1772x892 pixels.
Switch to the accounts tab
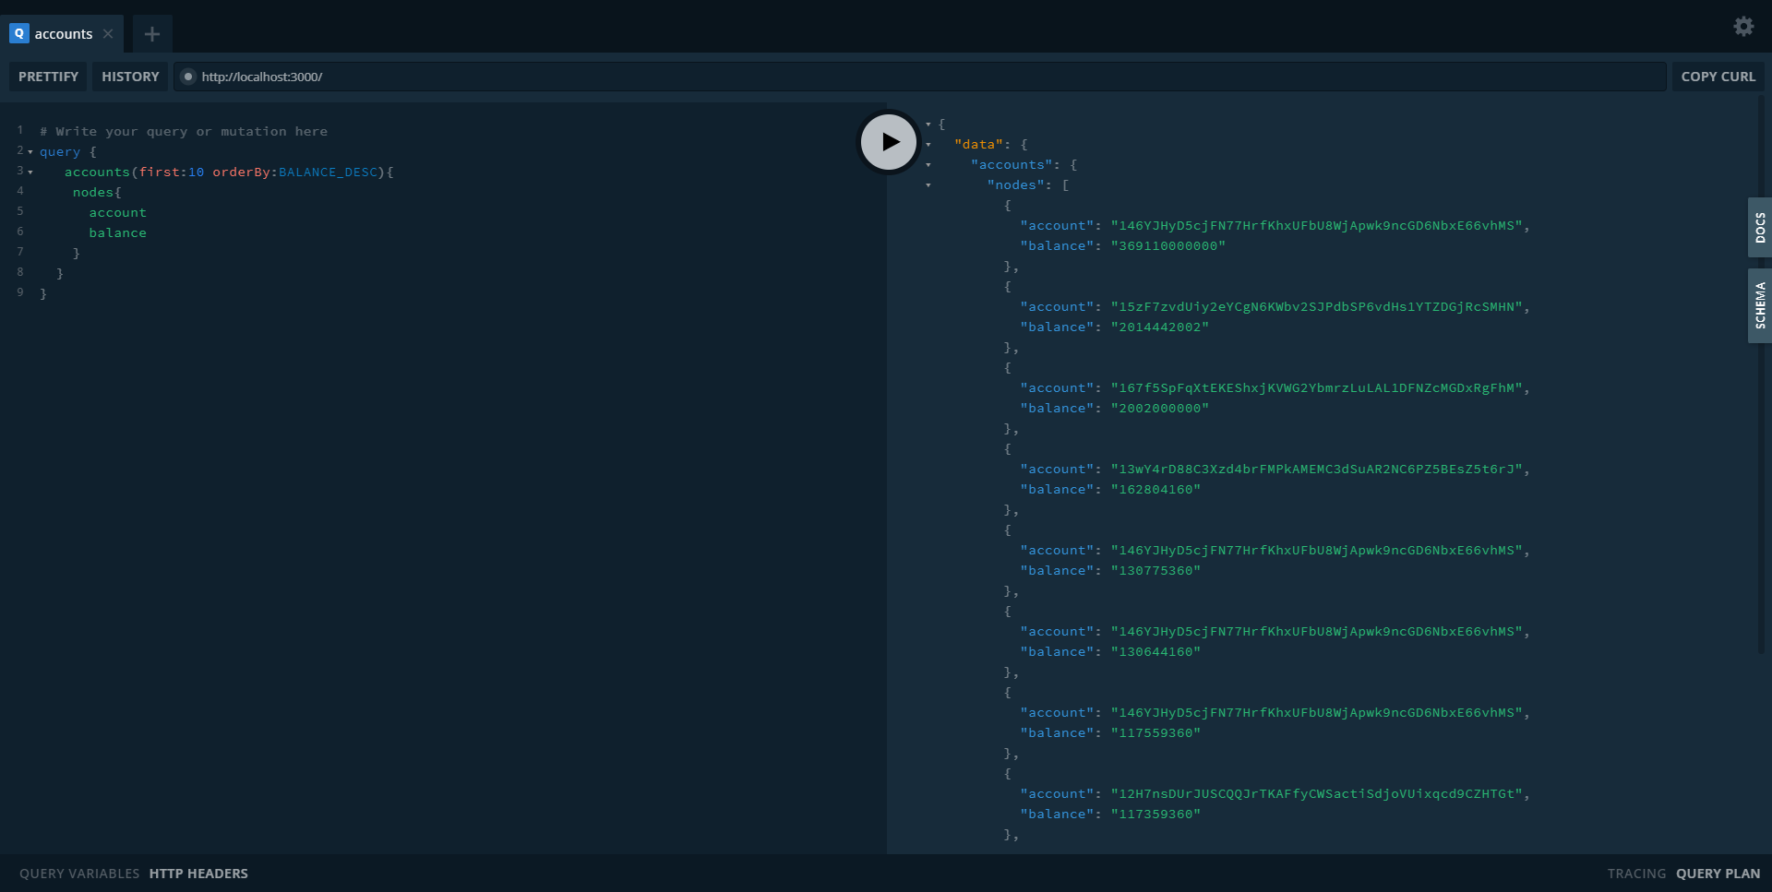tap(63, 34)
